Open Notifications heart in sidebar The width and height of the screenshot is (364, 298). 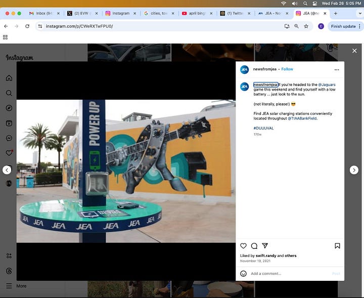(9, 153)
